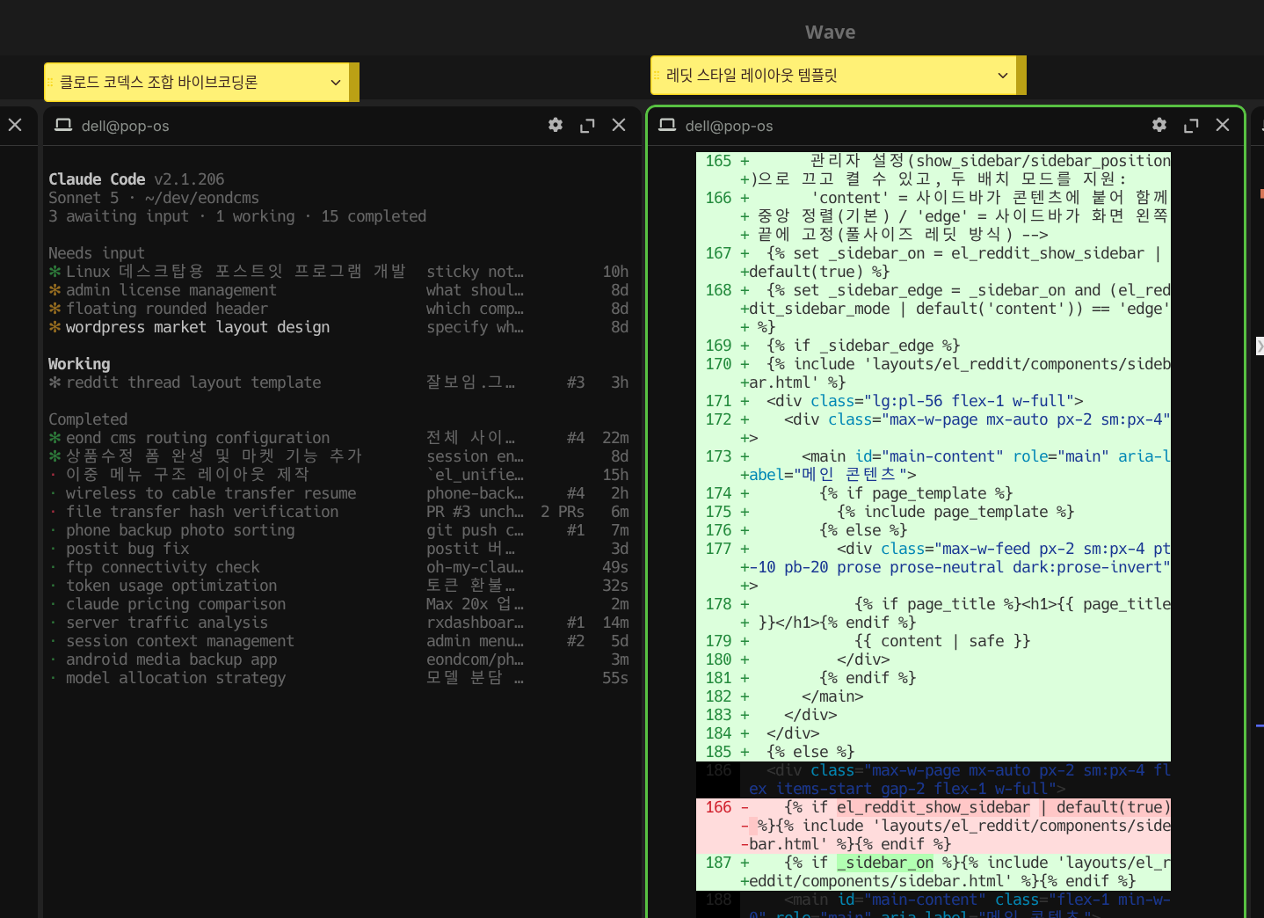
Task: Click diff line 185 '{% else %}'
Action: 933,752
